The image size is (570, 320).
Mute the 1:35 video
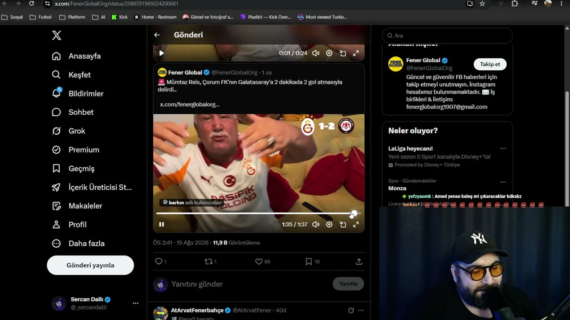pyautogui.click(x=316, y=224)
